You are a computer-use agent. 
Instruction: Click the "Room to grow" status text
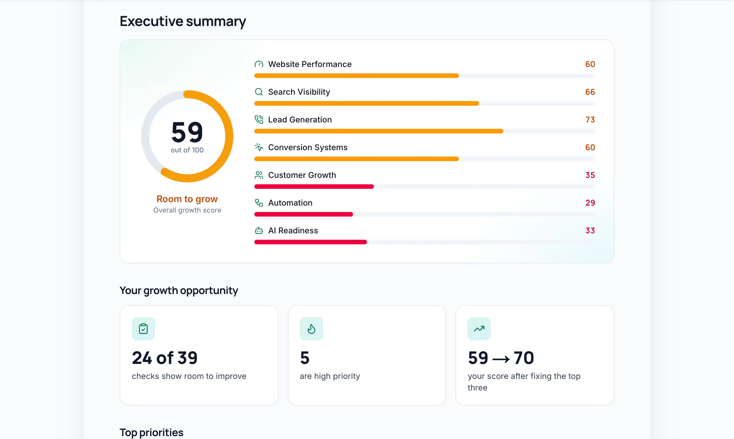tap(187, 199)
